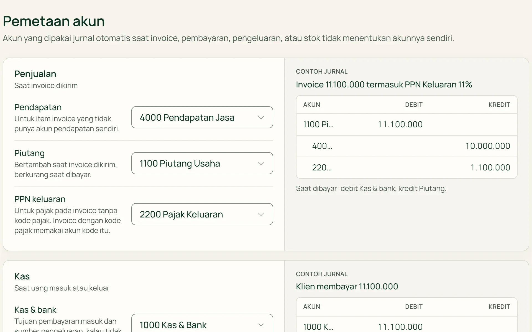Image resolution: width=532 pixels, height=332 pixels.
Task: Open the 4000 Pendapatan Jasa dropdown
Action: 202,117
